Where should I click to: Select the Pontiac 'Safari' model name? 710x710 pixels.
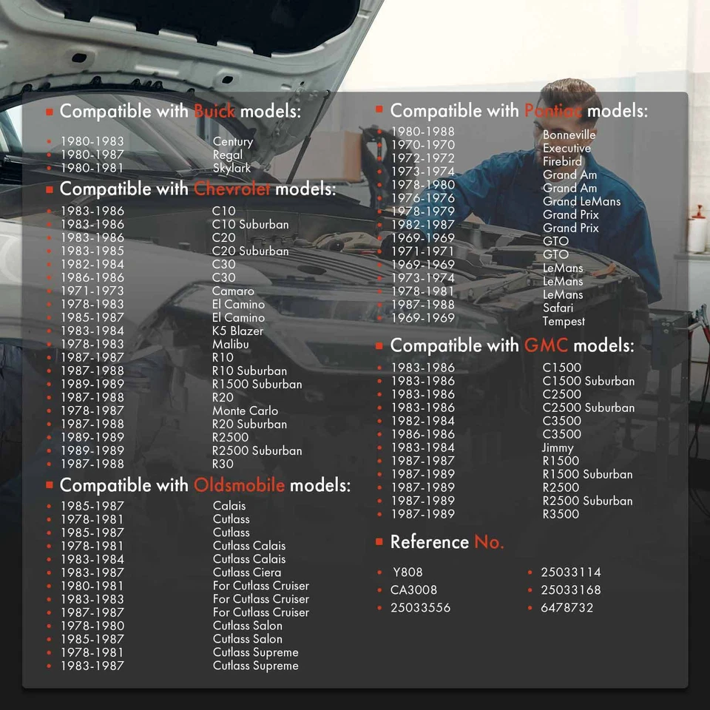(x=558, y=308)
